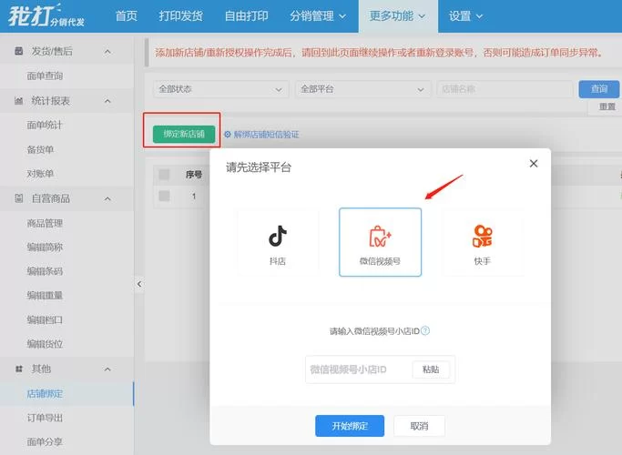Open the 打印发货 tab

(181, 16)
